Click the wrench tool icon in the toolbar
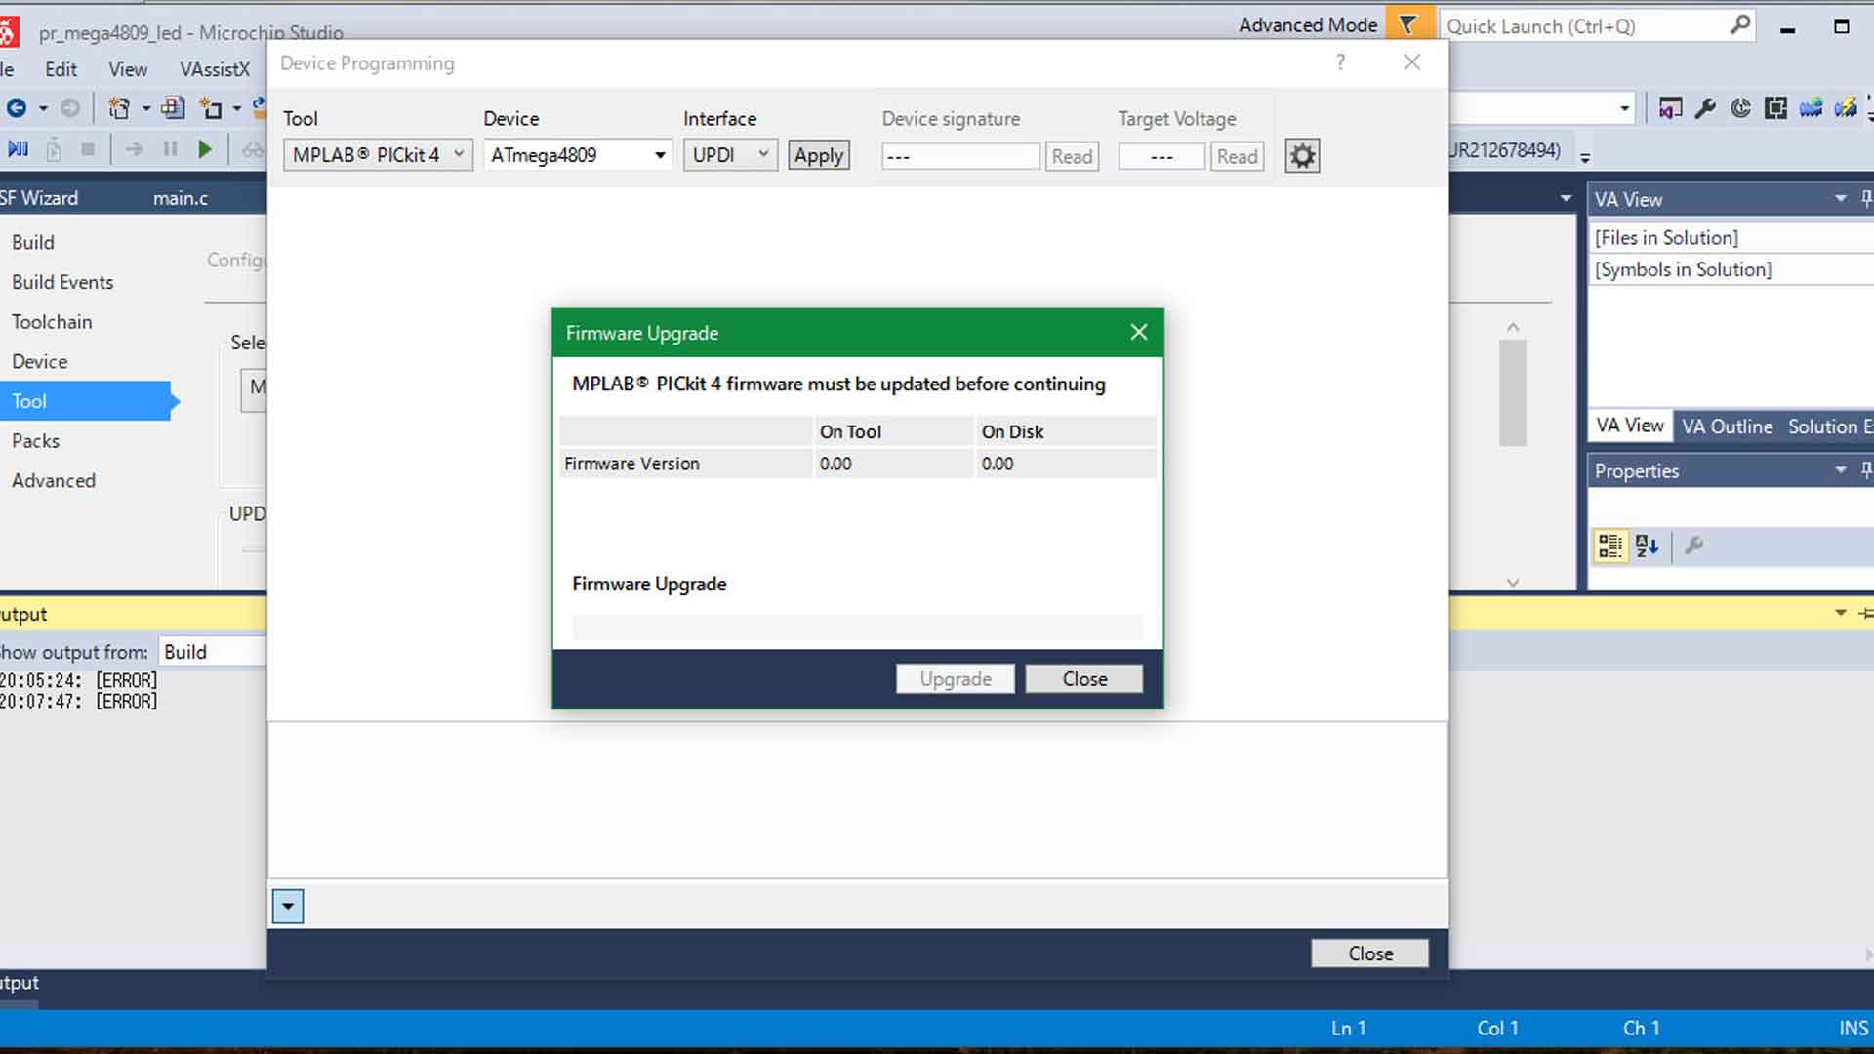Screen dimensions: 1874x1054 tap(1705, 108)
